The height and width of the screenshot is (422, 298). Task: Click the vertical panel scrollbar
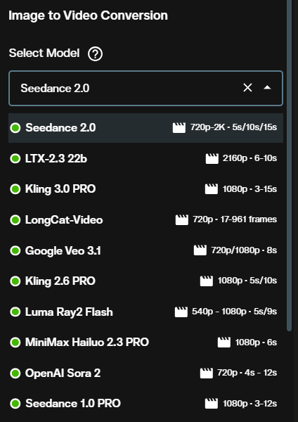pos(290,165)
